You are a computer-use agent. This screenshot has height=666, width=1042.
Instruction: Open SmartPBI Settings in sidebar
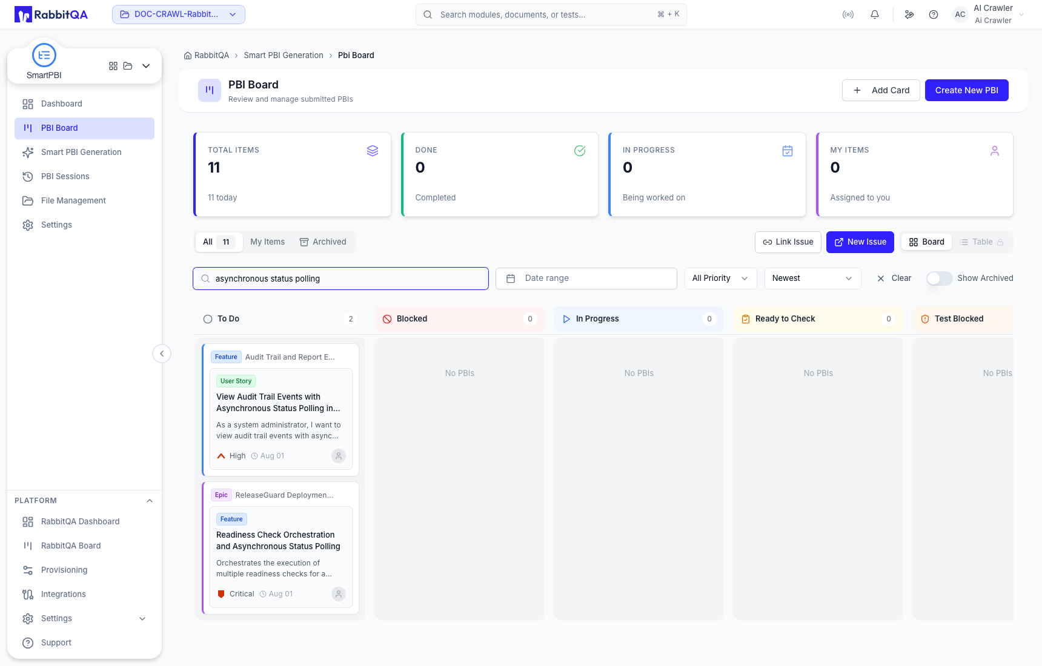click(x=85, y=225)
